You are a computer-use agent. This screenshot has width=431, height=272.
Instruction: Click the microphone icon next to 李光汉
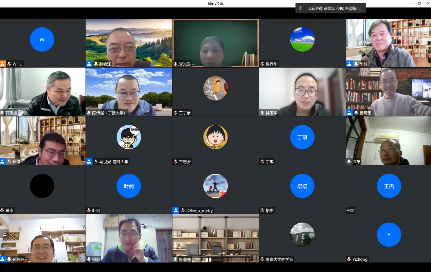click(x=176, y=64)
